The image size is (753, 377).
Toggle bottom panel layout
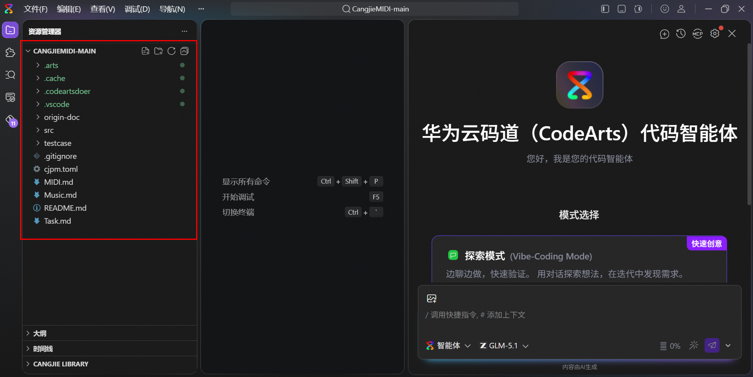pos(622,9)
